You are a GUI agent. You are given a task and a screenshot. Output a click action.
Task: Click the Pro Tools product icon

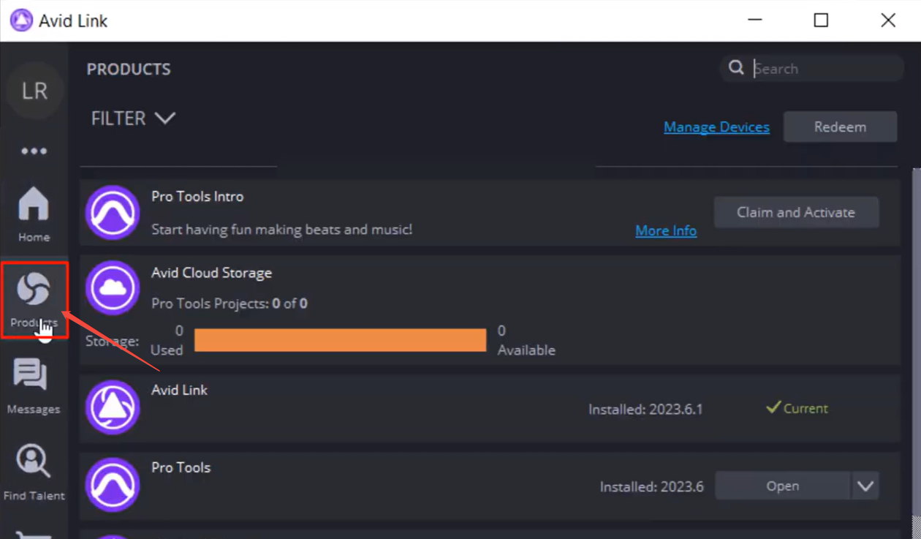pos(113,485)
